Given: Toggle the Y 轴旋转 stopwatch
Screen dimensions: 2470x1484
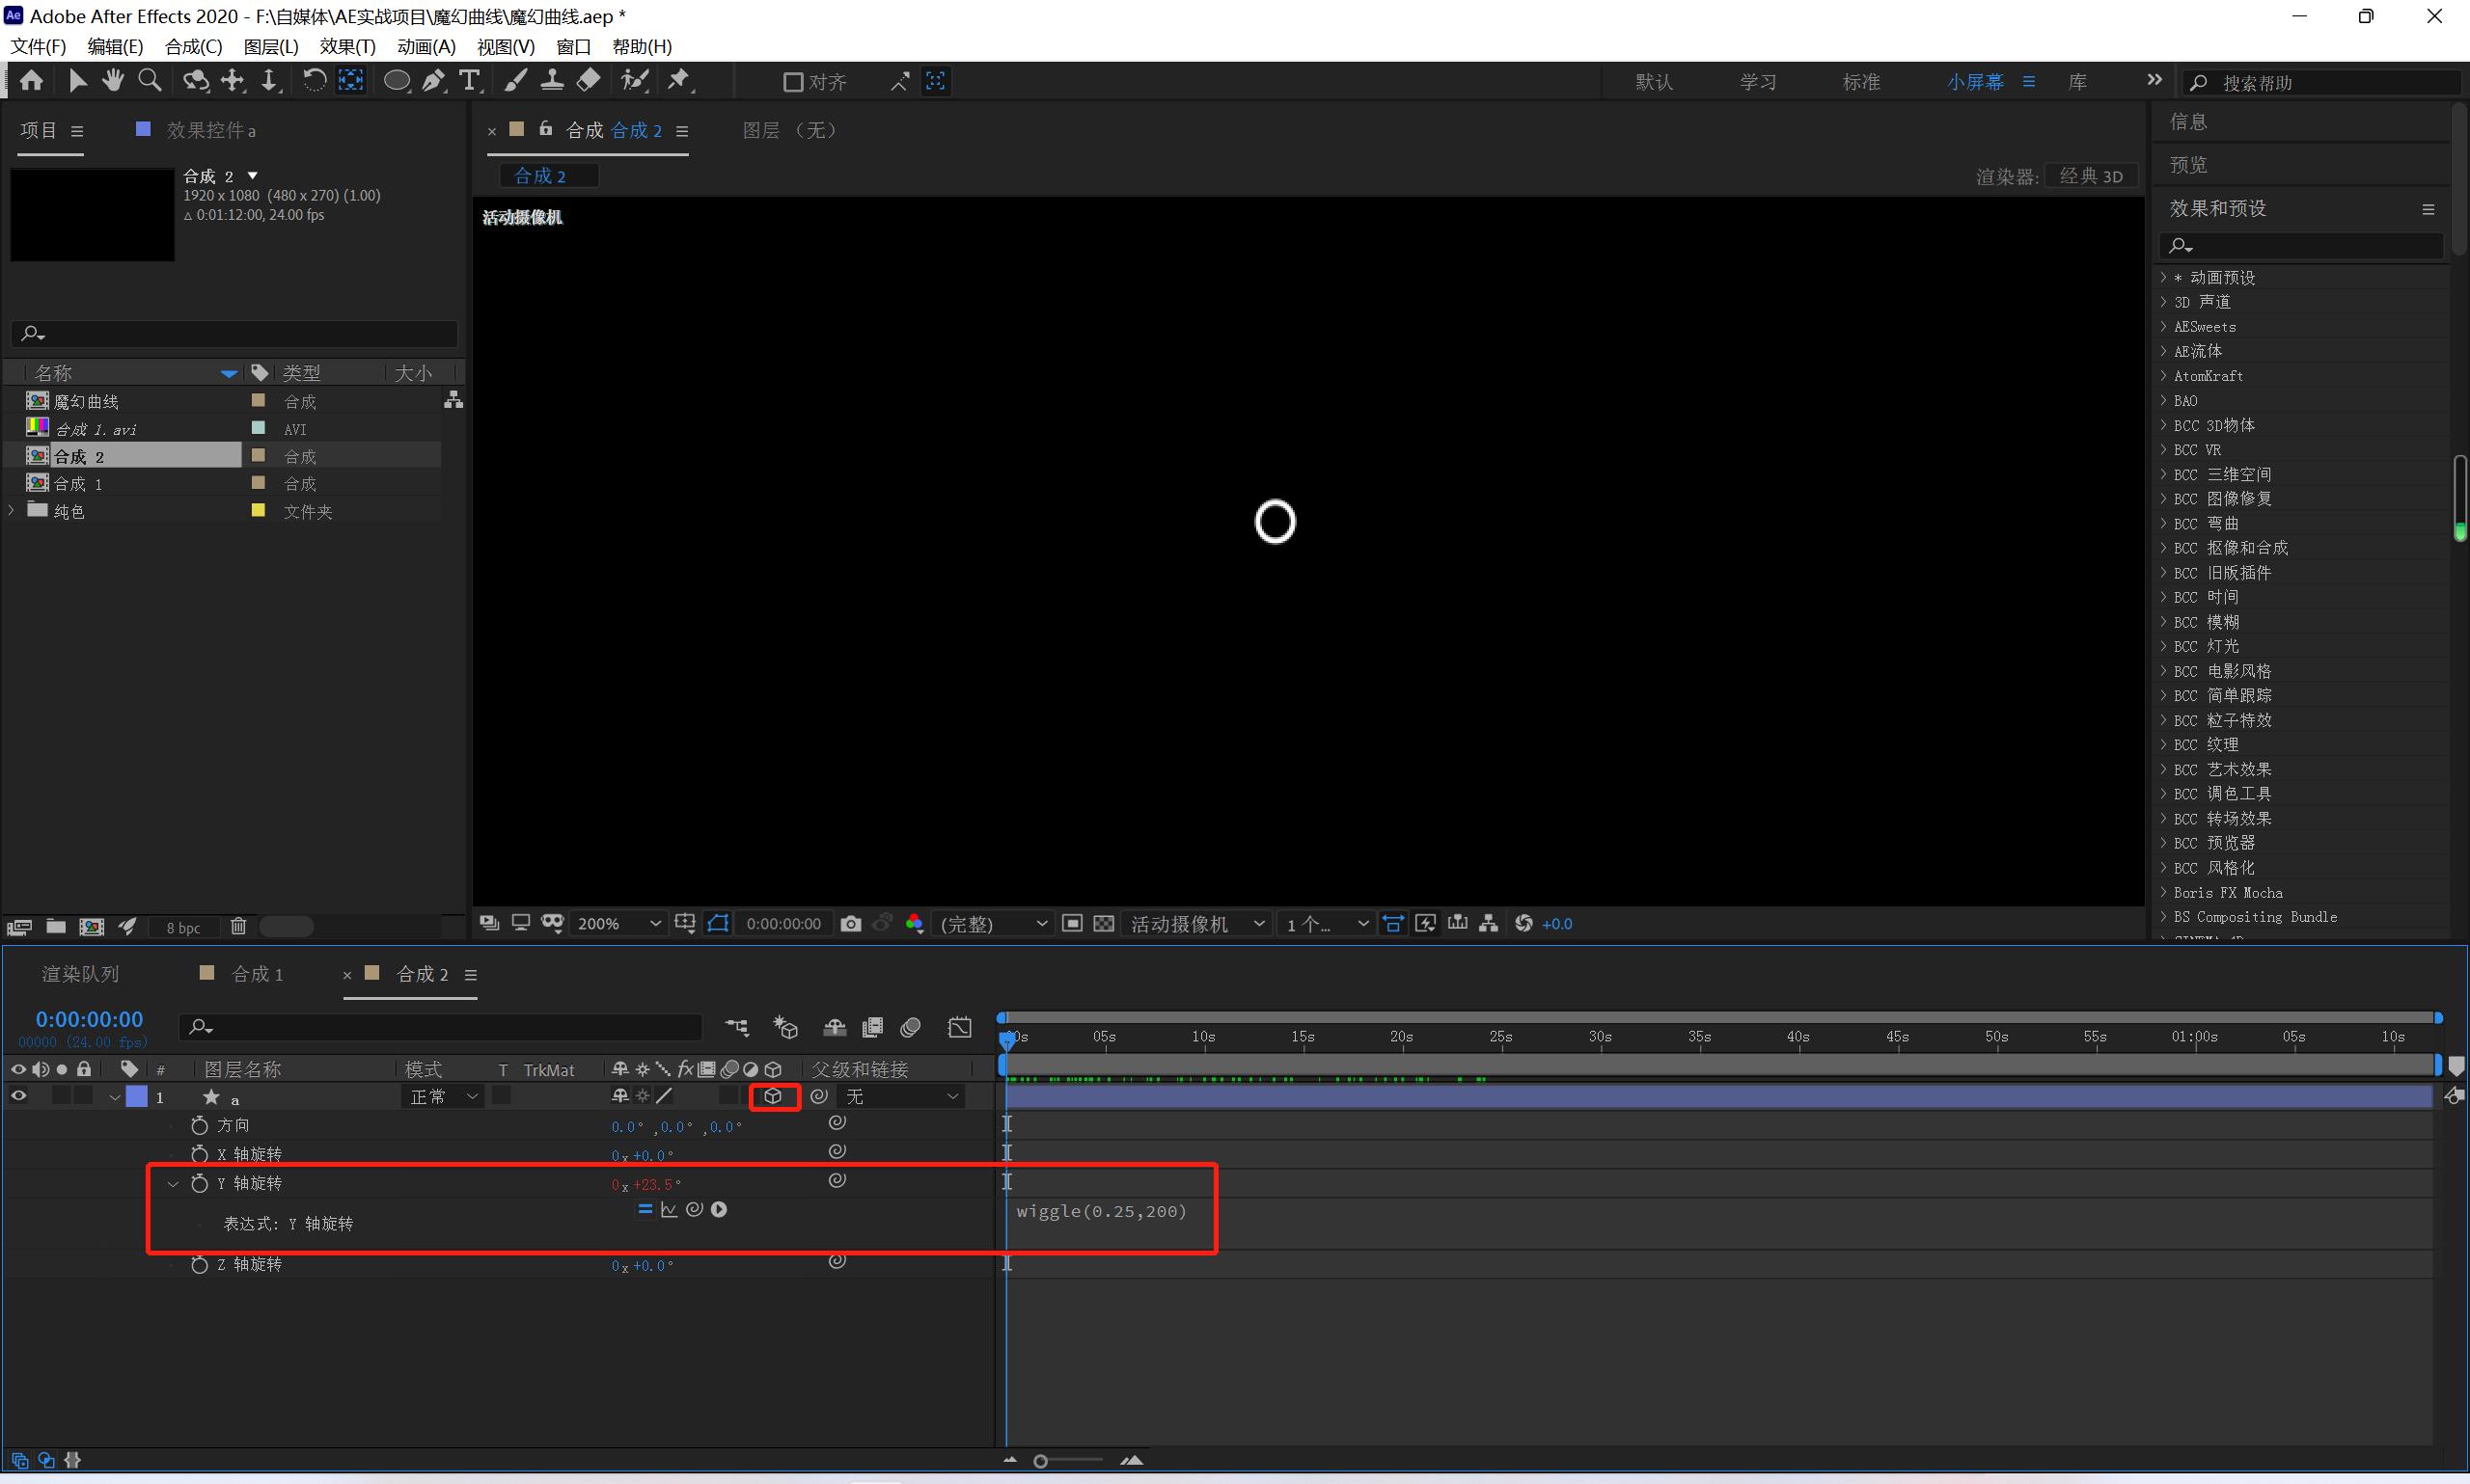Looking at the screenshot, I should [x=199, y=1183].
